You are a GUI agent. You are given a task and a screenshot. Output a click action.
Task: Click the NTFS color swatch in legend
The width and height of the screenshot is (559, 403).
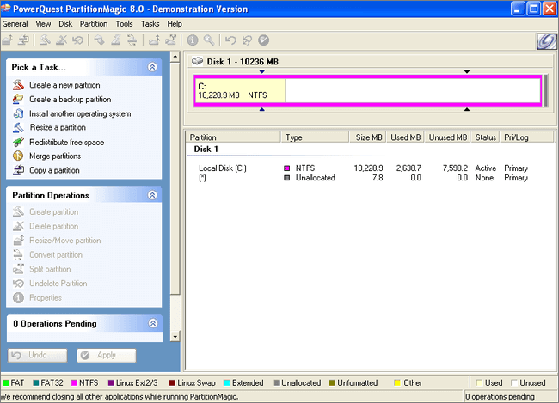(73, 382)
